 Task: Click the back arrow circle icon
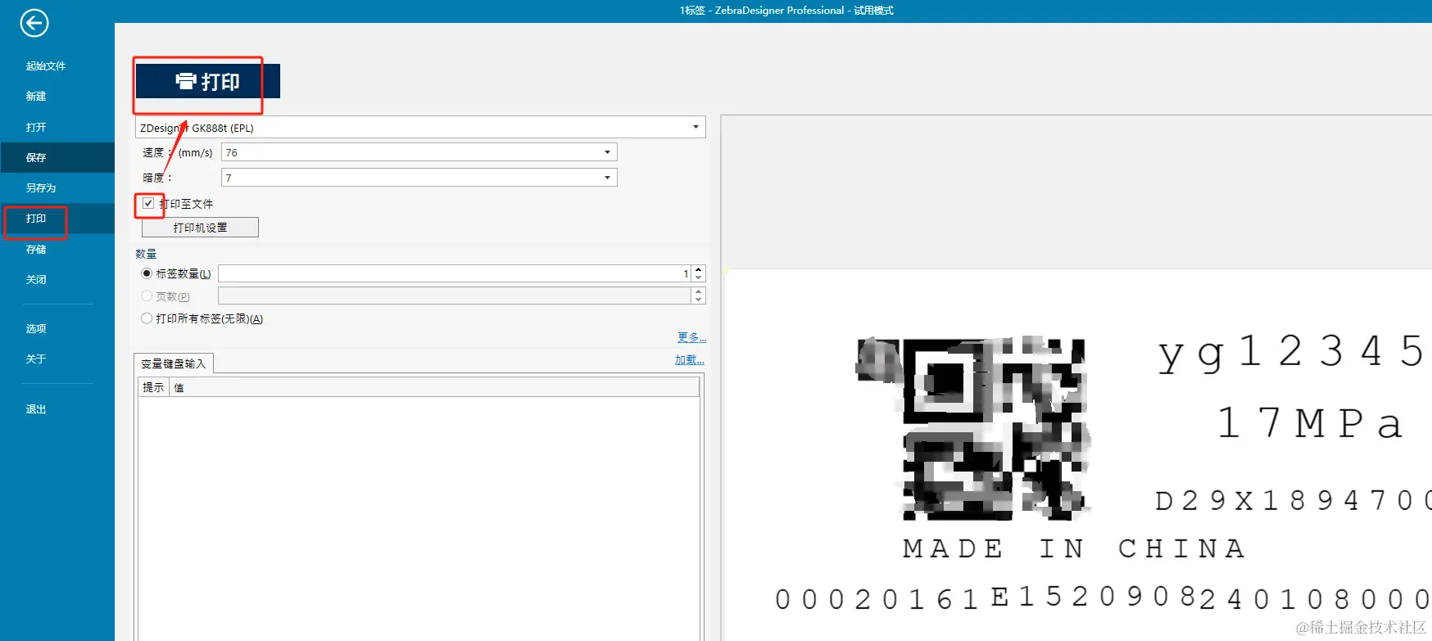(34, 23)
